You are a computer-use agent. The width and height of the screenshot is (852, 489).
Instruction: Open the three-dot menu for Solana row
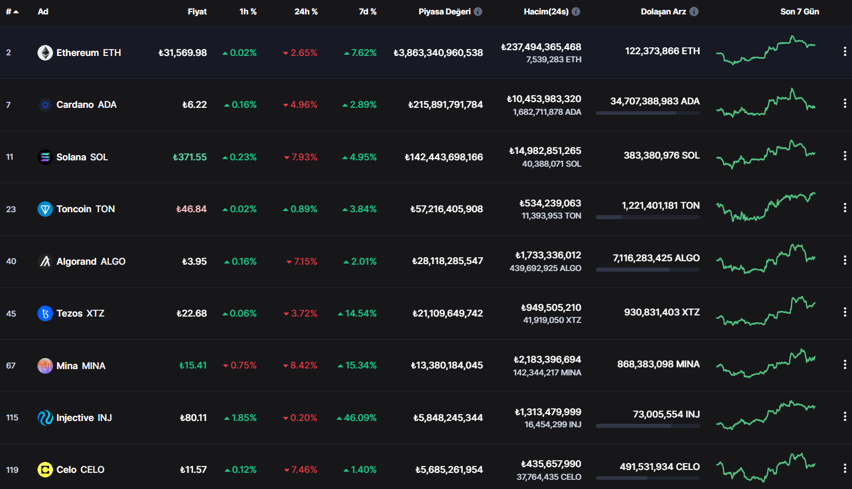click(845, 156)
